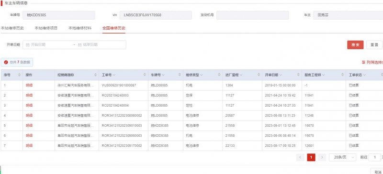Click the 取消 cancel button
The height and width of the screenshot is (174, 383).
click(x=377, y=172)
